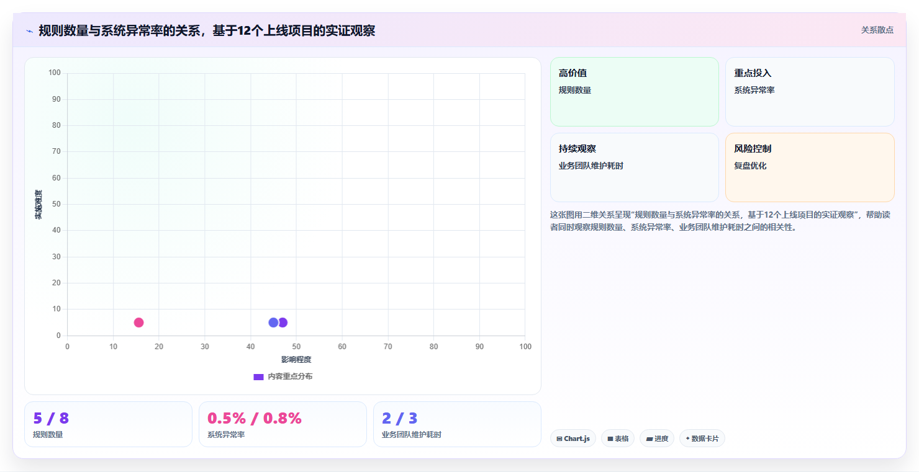
Task: Open the 高价值 card
Action: tap(634, 92)
